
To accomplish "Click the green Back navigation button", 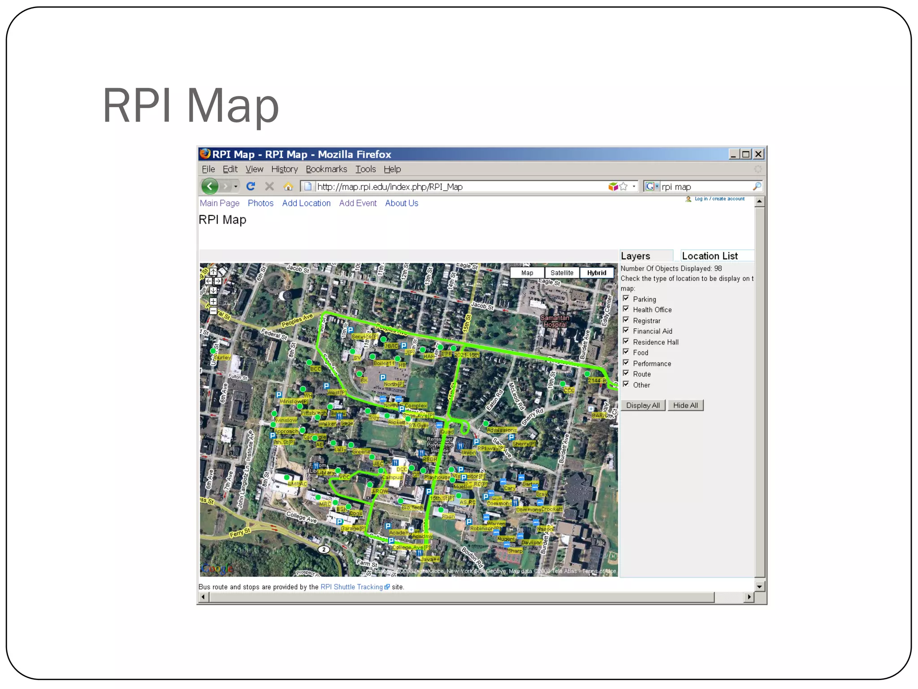I will [209, 186].
